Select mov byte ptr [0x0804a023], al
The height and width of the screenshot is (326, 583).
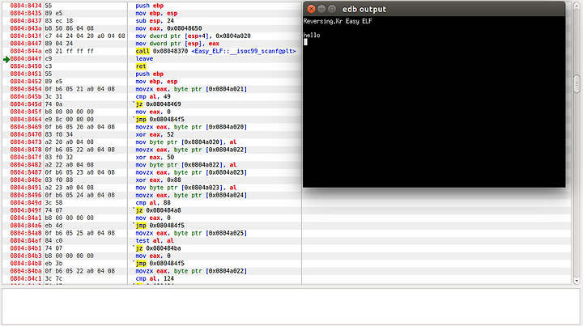click(186, 188)
